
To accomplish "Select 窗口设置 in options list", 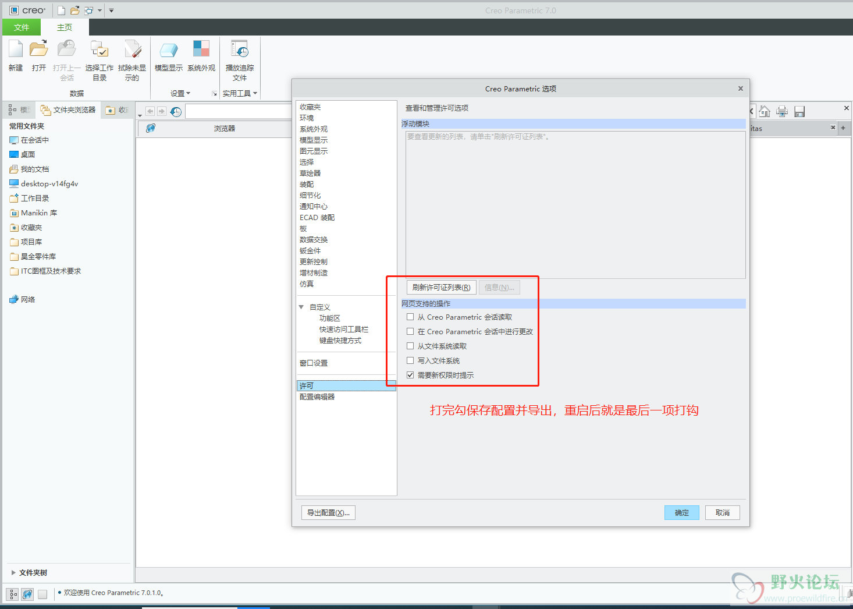I will [314, 363].
